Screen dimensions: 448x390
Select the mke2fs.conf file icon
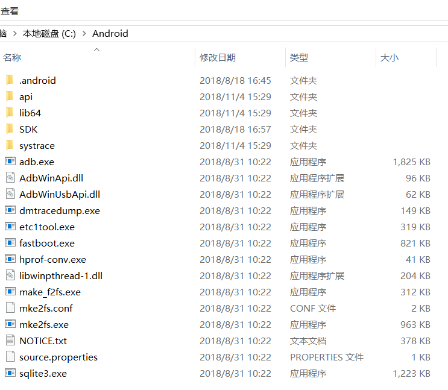[10, 308]
